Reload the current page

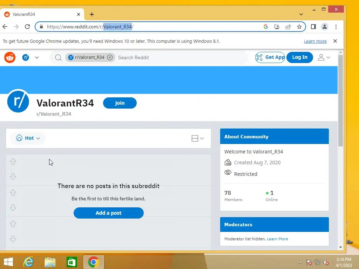pyautogui.click(x=27, y=27)
